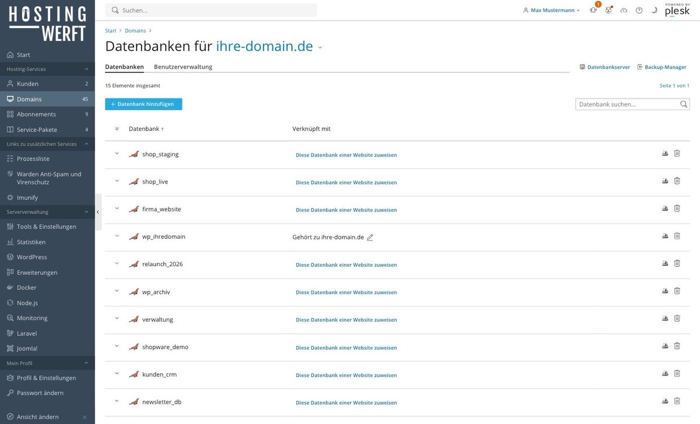Assign shop_staging database to a website

[x=346, y=155]
